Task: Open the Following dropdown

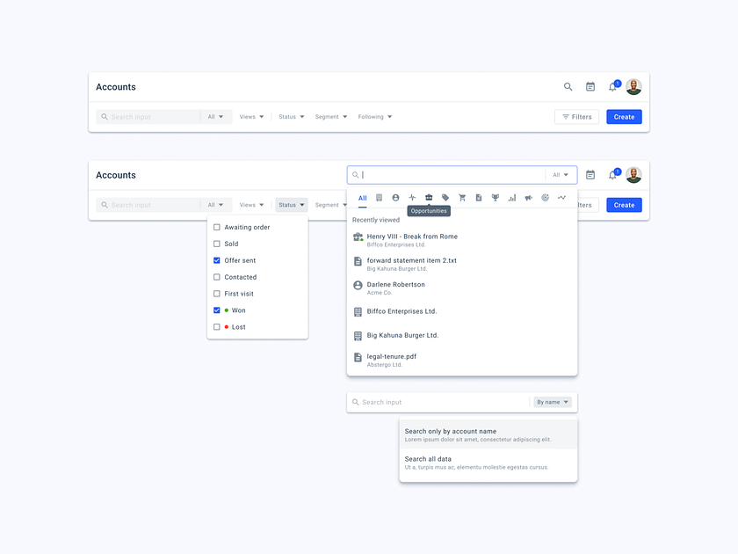Action: (x=375, y=116)
